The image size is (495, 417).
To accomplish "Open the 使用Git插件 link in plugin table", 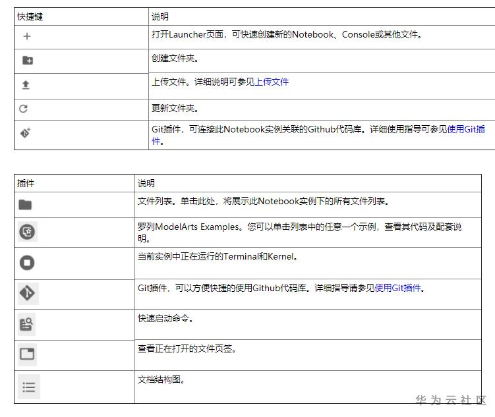I will [397, 288].
